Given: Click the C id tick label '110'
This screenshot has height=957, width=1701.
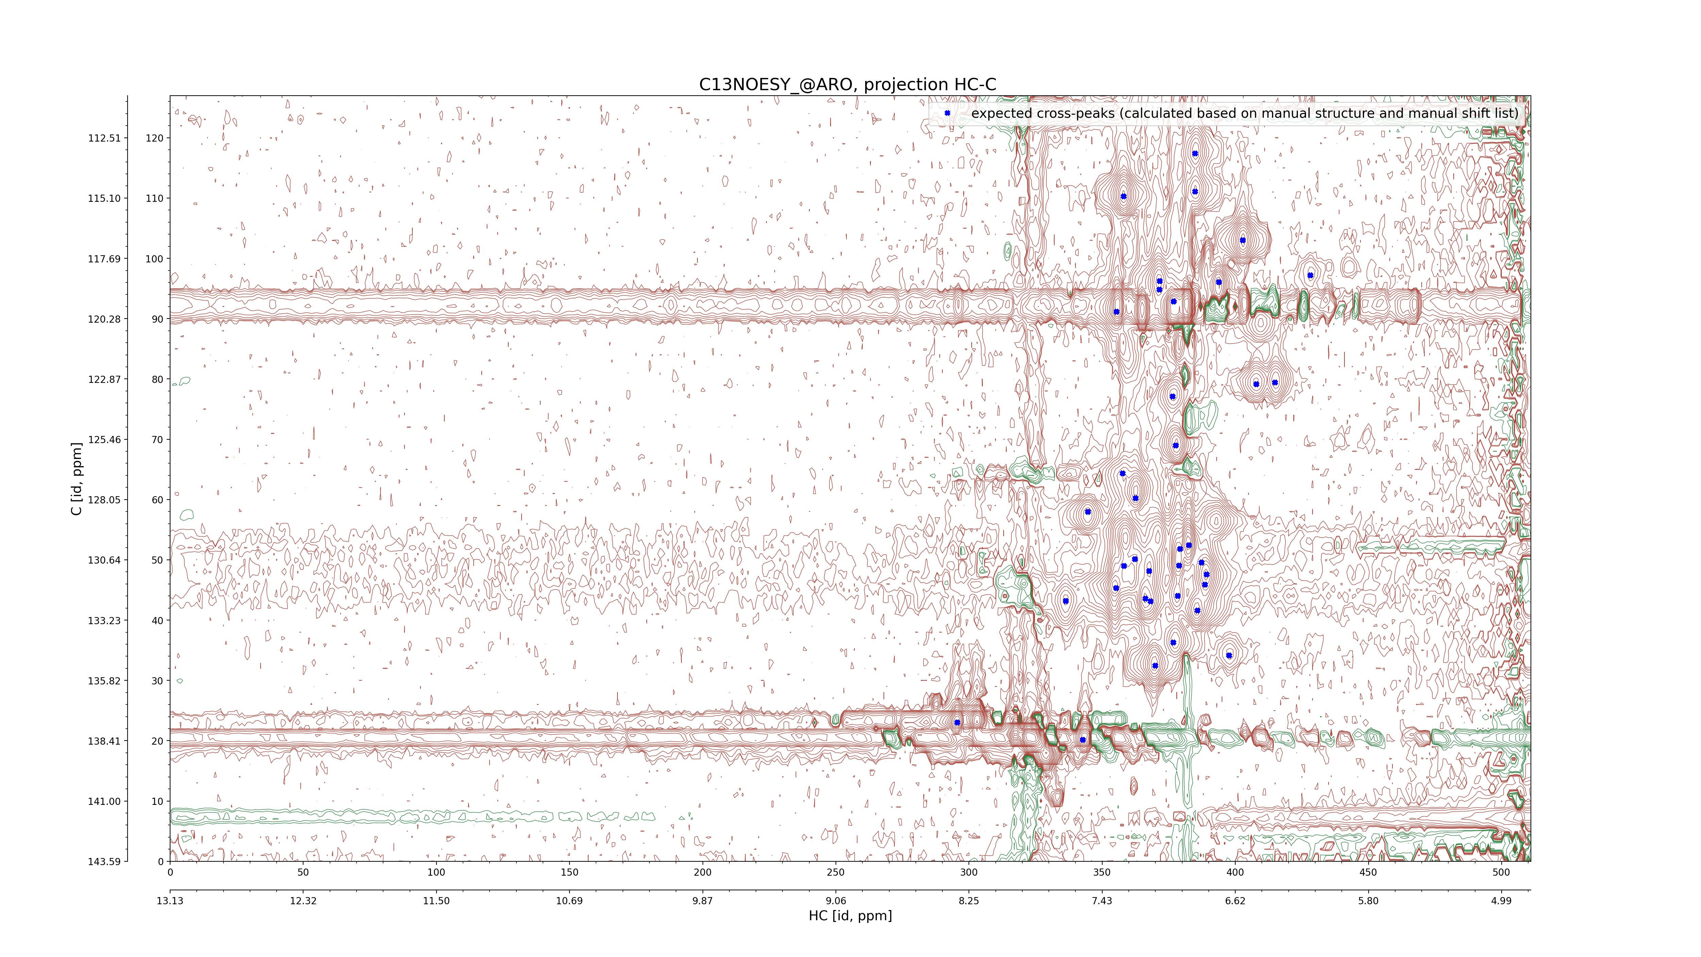Looking at the screenshot, I should pyautogui.click(x=154, y=198).
